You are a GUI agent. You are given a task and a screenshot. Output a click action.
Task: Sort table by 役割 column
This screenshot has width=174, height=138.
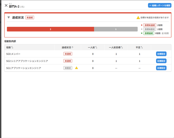tap(10, 47)
